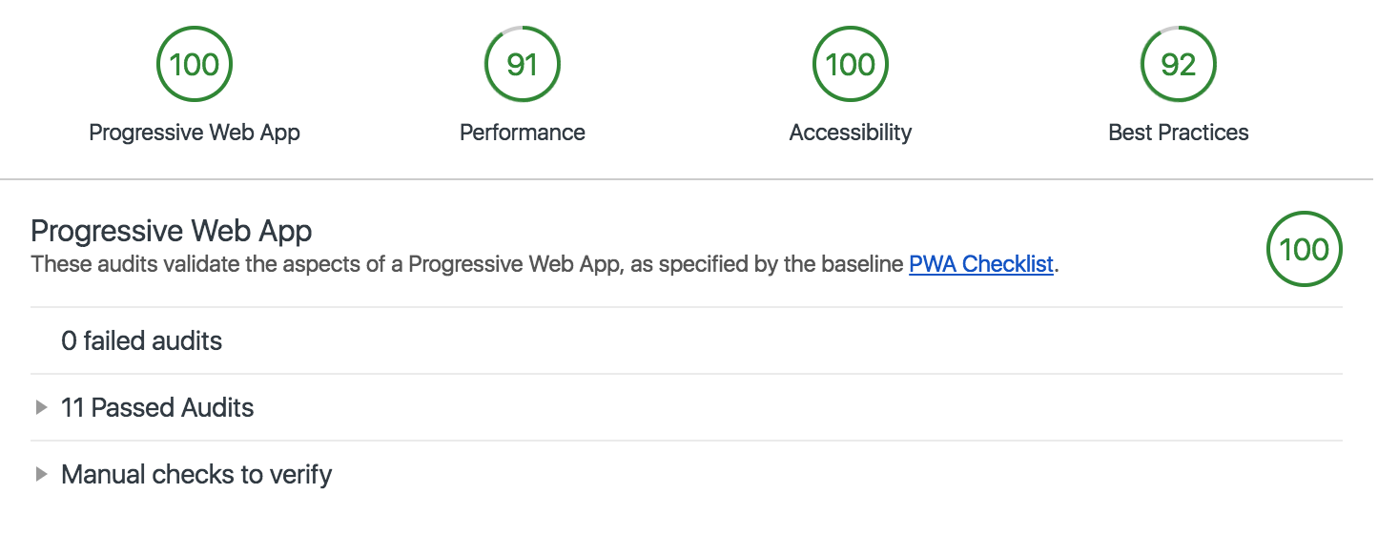Jump to the Progressive Web App category label
This screenshot has width=1378, height=535.
click(195, 133)
